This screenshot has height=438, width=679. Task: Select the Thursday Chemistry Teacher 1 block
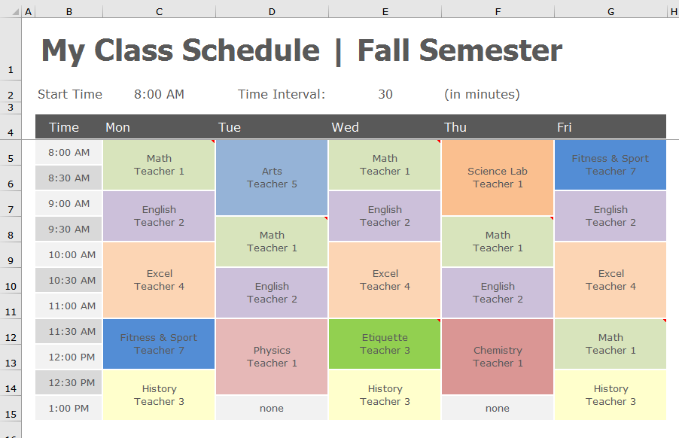[498, 357]
